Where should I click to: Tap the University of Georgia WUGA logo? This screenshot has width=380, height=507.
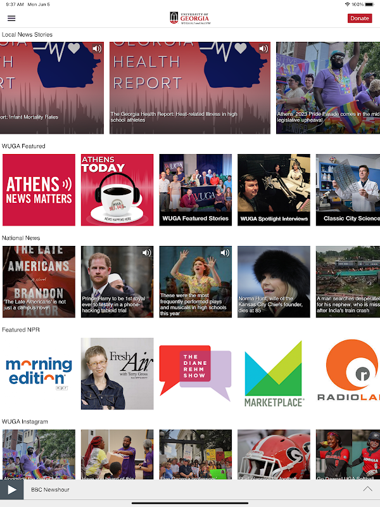(190, 18)
